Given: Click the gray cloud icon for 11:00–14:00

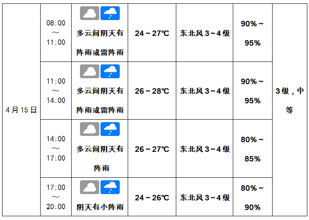Looking at the screenshot, I should [90, 71].
